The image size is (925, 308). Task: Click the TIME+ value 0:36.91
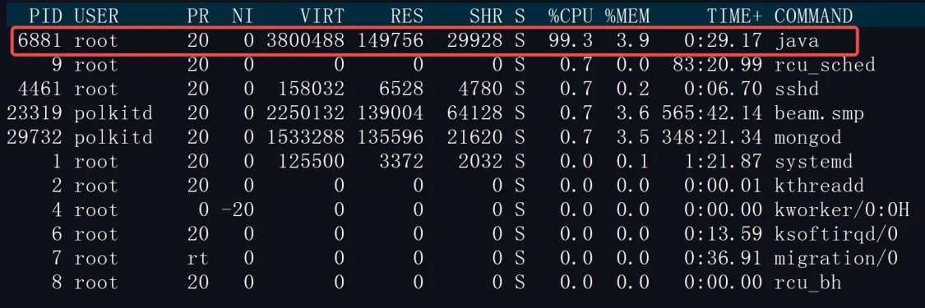[724, 259]
